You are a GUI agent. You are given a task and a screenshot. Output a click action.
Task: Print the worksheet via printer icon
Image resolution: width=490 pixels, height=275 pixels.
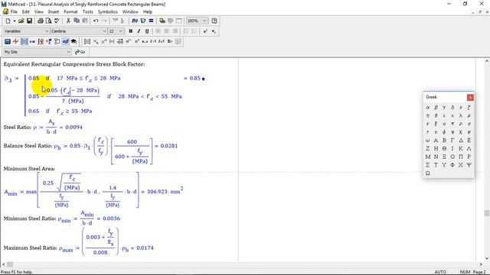pos(41,21)
